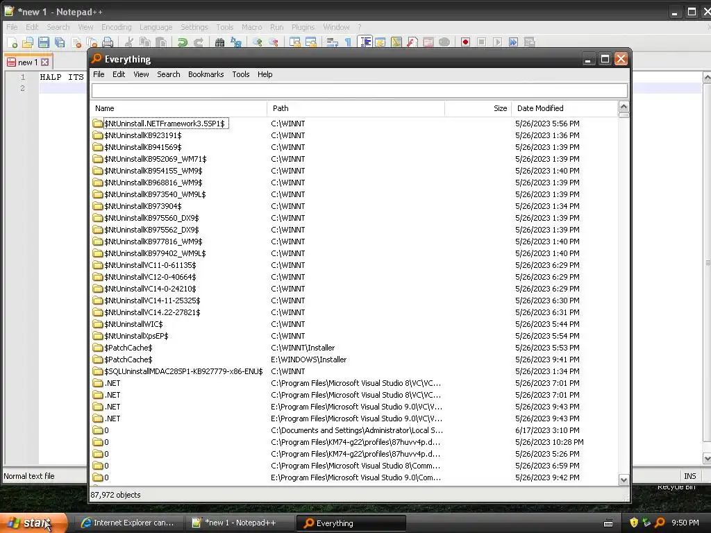Viewport: 711px width, 533px height.
Task: Click the Paste icon in Notepad++ toolbar
Action: (161, 42)
